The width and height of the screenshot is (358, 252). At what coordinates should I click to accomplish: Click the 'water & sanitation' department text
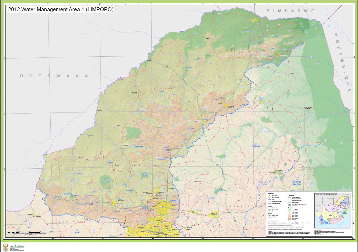coord(17,246)
